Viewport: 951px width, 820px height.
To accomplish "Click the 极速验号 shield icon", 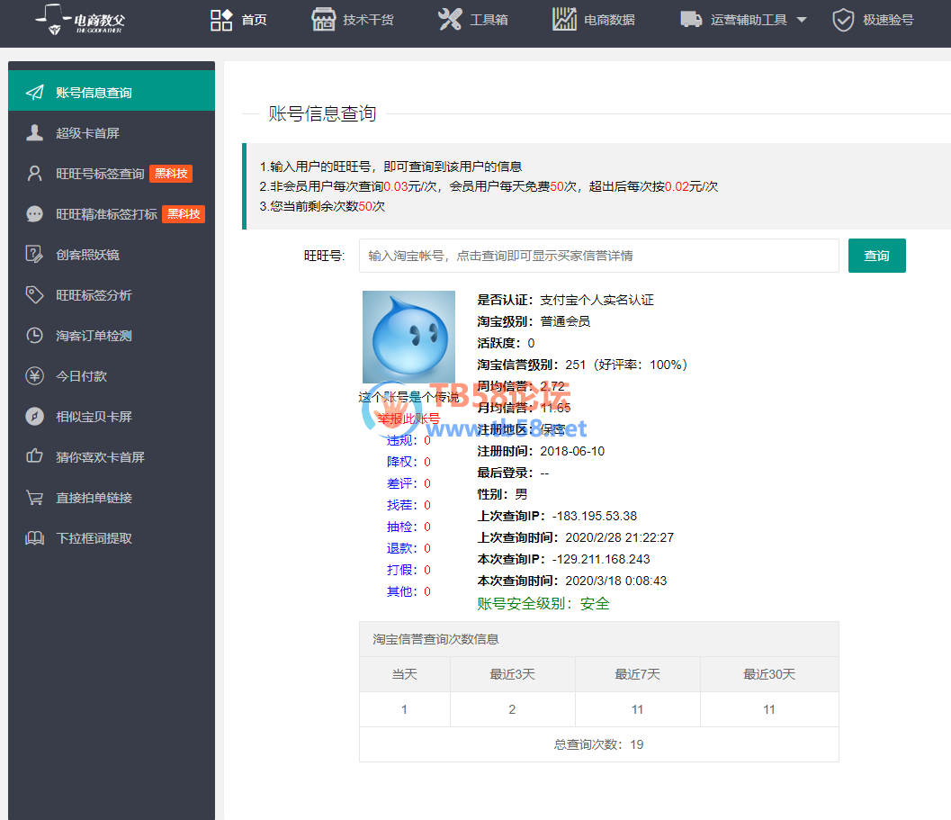I will click(843, 20).
